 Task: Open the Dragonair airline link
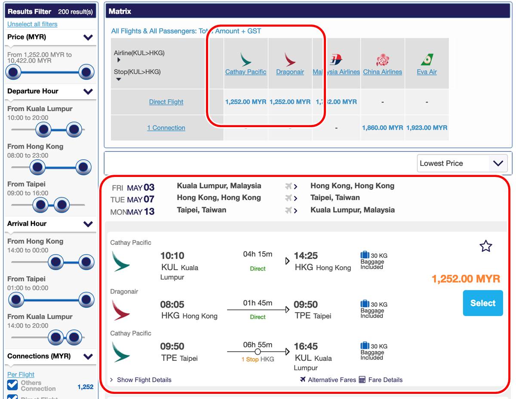[290, 72]
